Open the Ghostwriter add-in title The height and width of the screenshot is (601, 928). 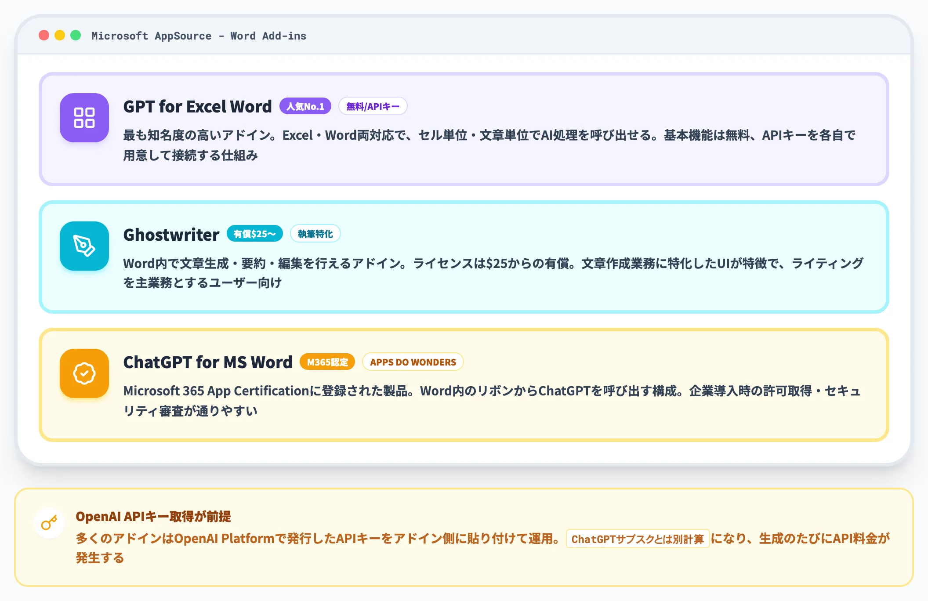pos(171,235)
